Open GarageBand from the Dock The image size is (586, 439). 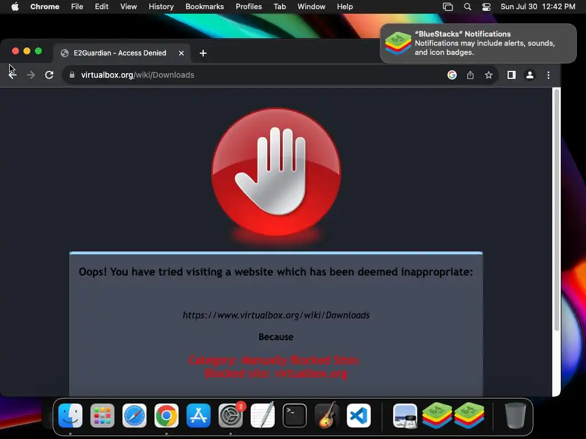[x=327, y=416]
